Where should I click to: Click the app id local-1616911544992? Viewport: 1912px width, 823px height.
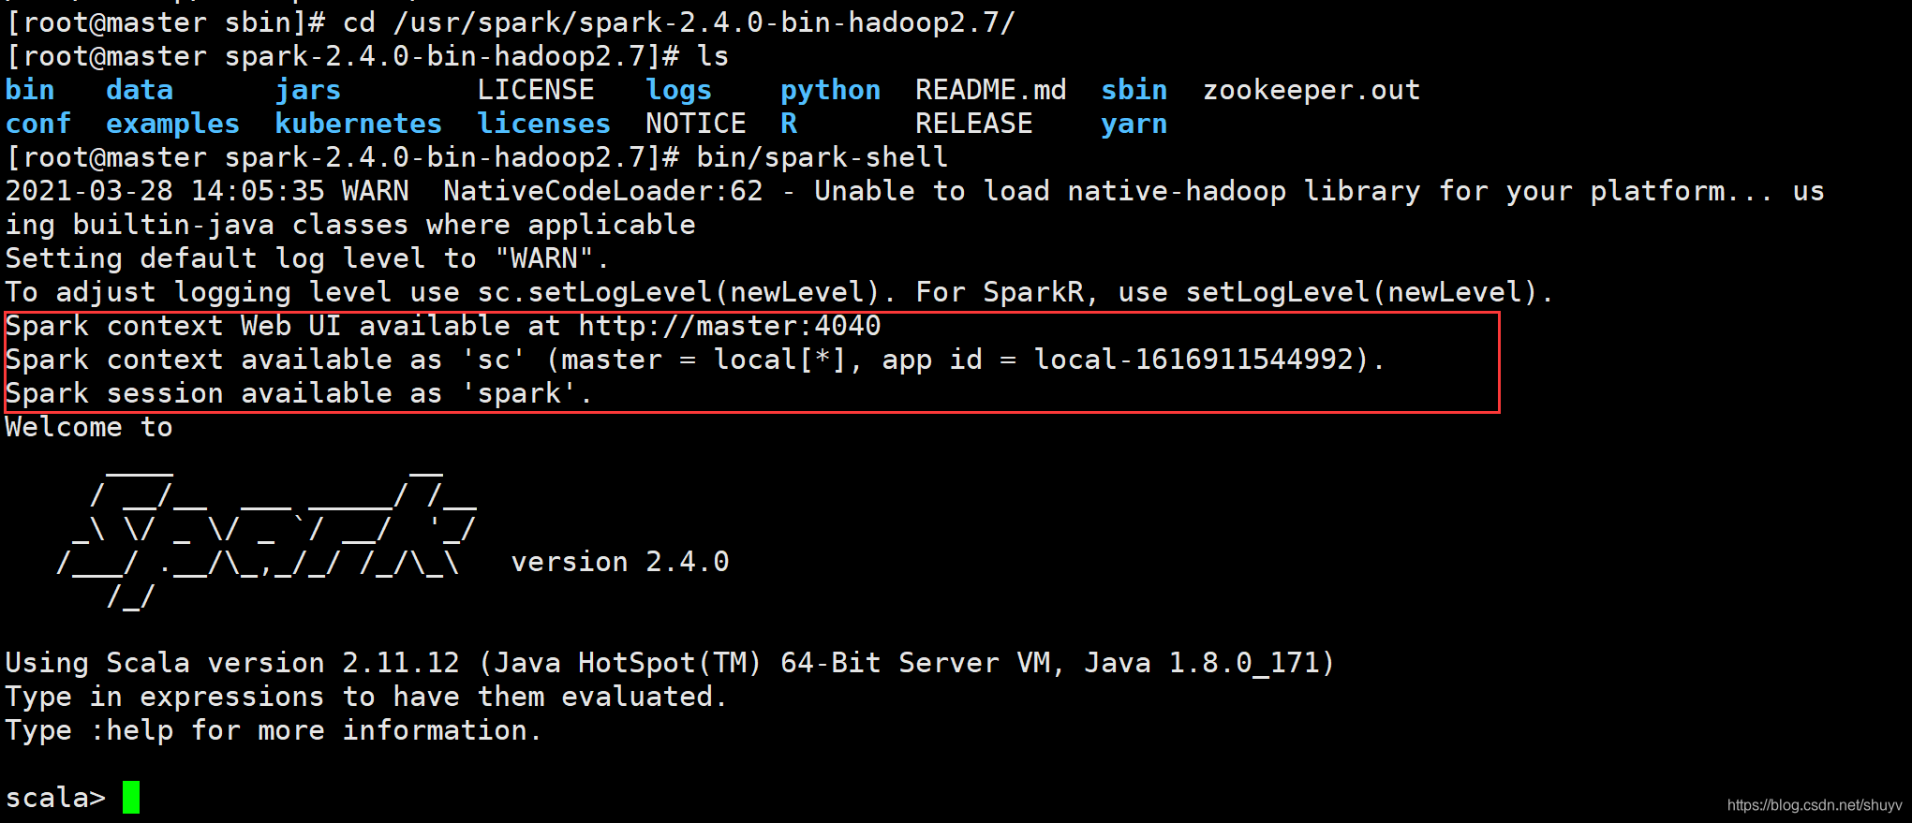[x=1194, y=360]
